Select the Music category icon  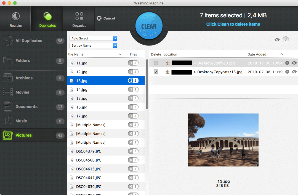(x=7, y=121)
